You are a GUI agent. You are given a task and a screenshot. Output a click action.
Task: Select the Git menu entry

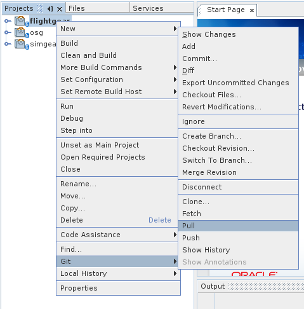[x=117, y=261]
